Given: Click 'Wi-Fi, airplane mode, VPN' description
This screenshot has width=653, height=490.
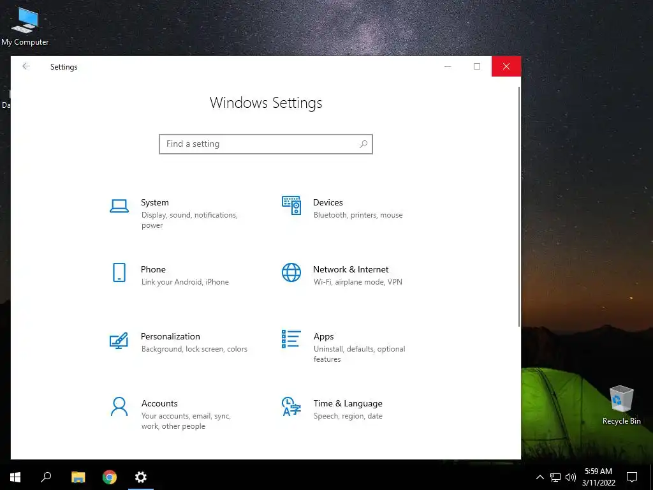Looking at the screenshot, I should 358,282.
